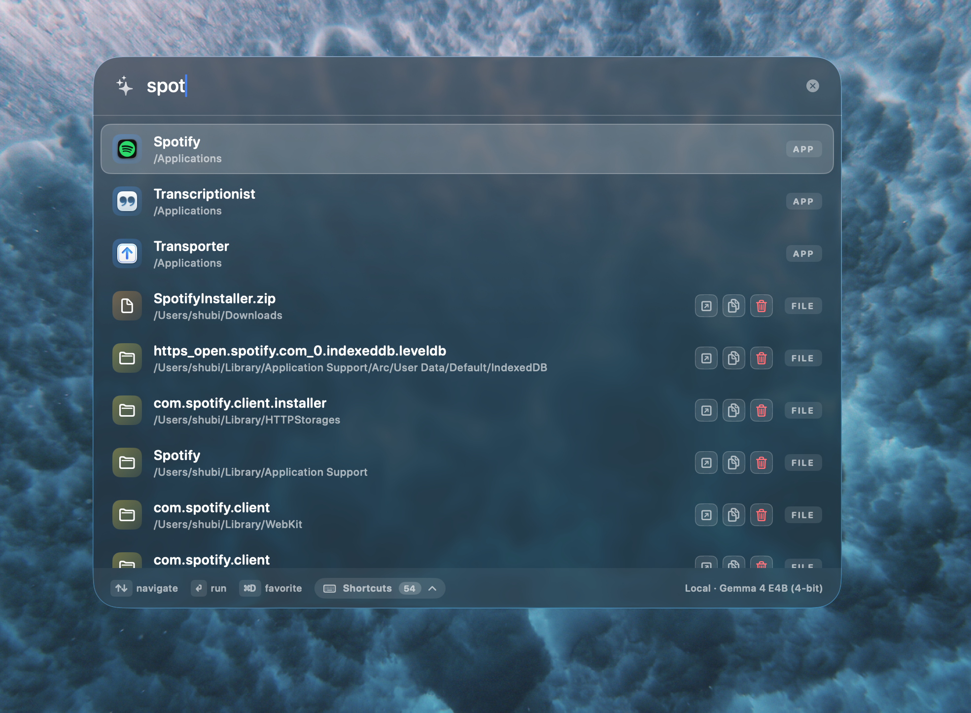Screen dimensions: 971x713
Task: Click the folder icon of the Application Support Spotify row
Action: click(x=127, y=463)
